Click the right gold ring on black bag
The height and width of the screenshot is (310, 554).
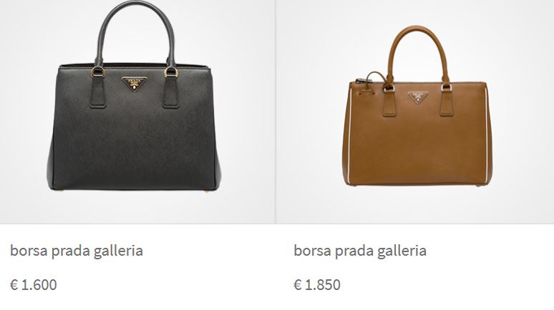[x=171, y=72]
